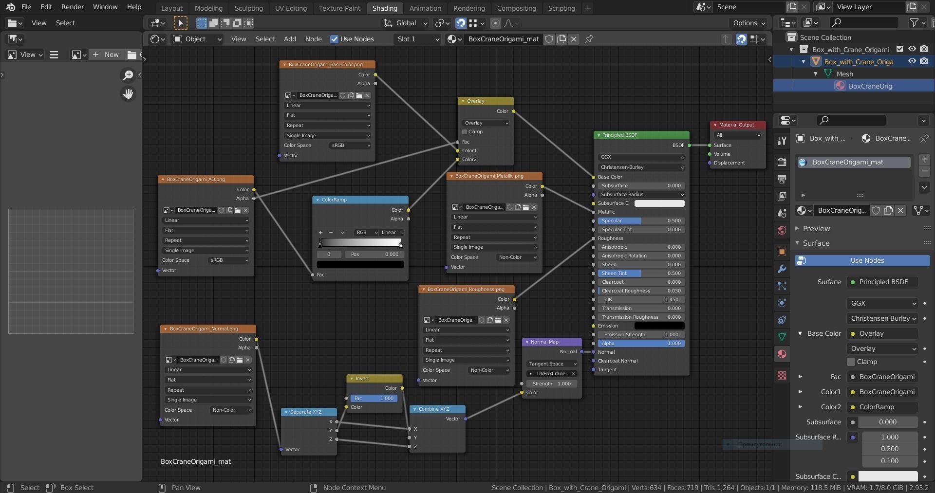Image resolution: width=935 pixels, height=493 pixels.
Task: Open the Object Constraints properties tab
Action: [x=782, y=320]
